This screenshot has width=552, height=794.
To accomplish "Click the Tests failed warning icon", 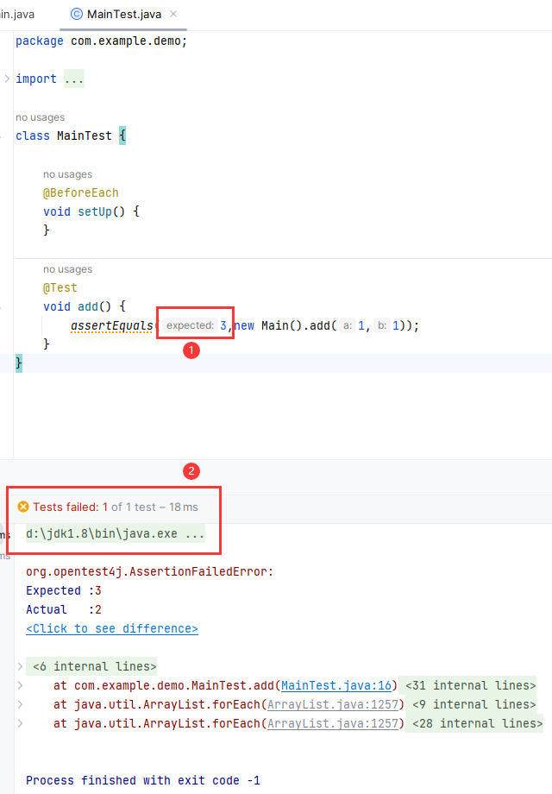I will click(23, 507).
